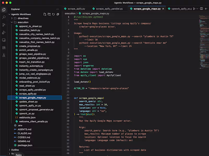Open onboarding_post_kickoff.py file
This screenshot has width=209, height=156.
(35, 82)
